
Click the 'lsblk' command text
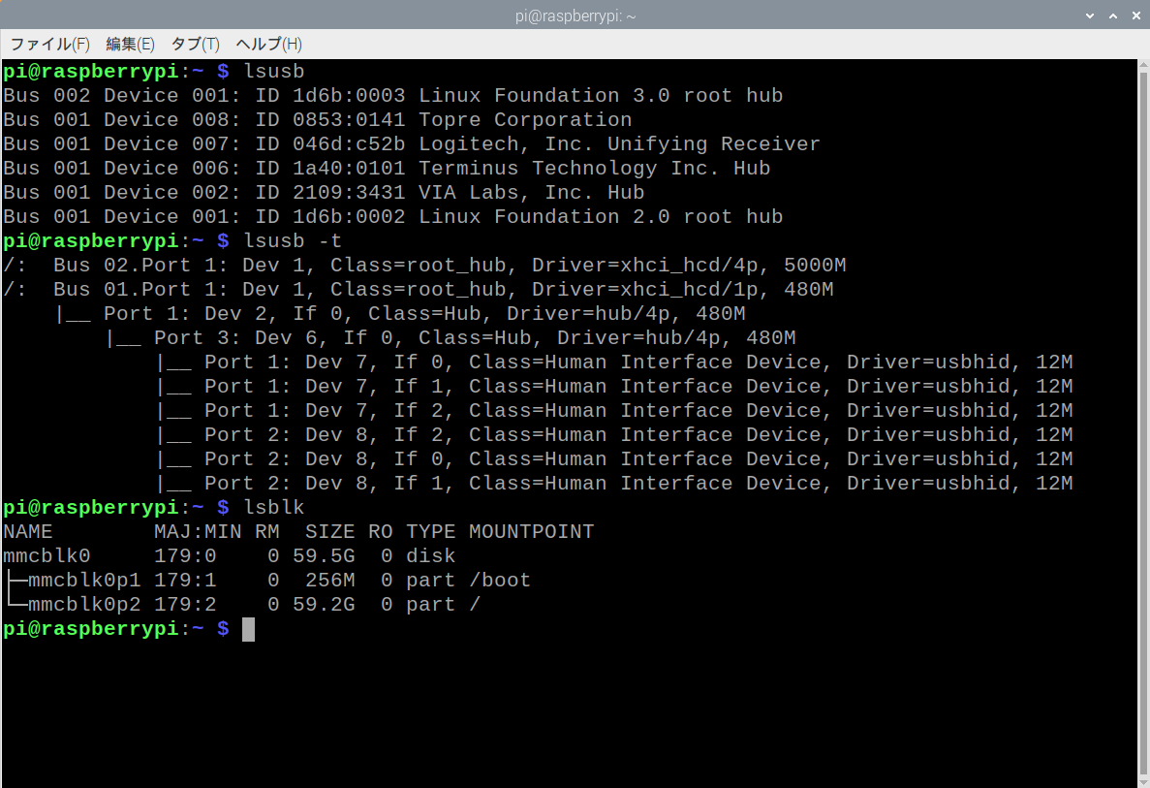tap(274, 507)
